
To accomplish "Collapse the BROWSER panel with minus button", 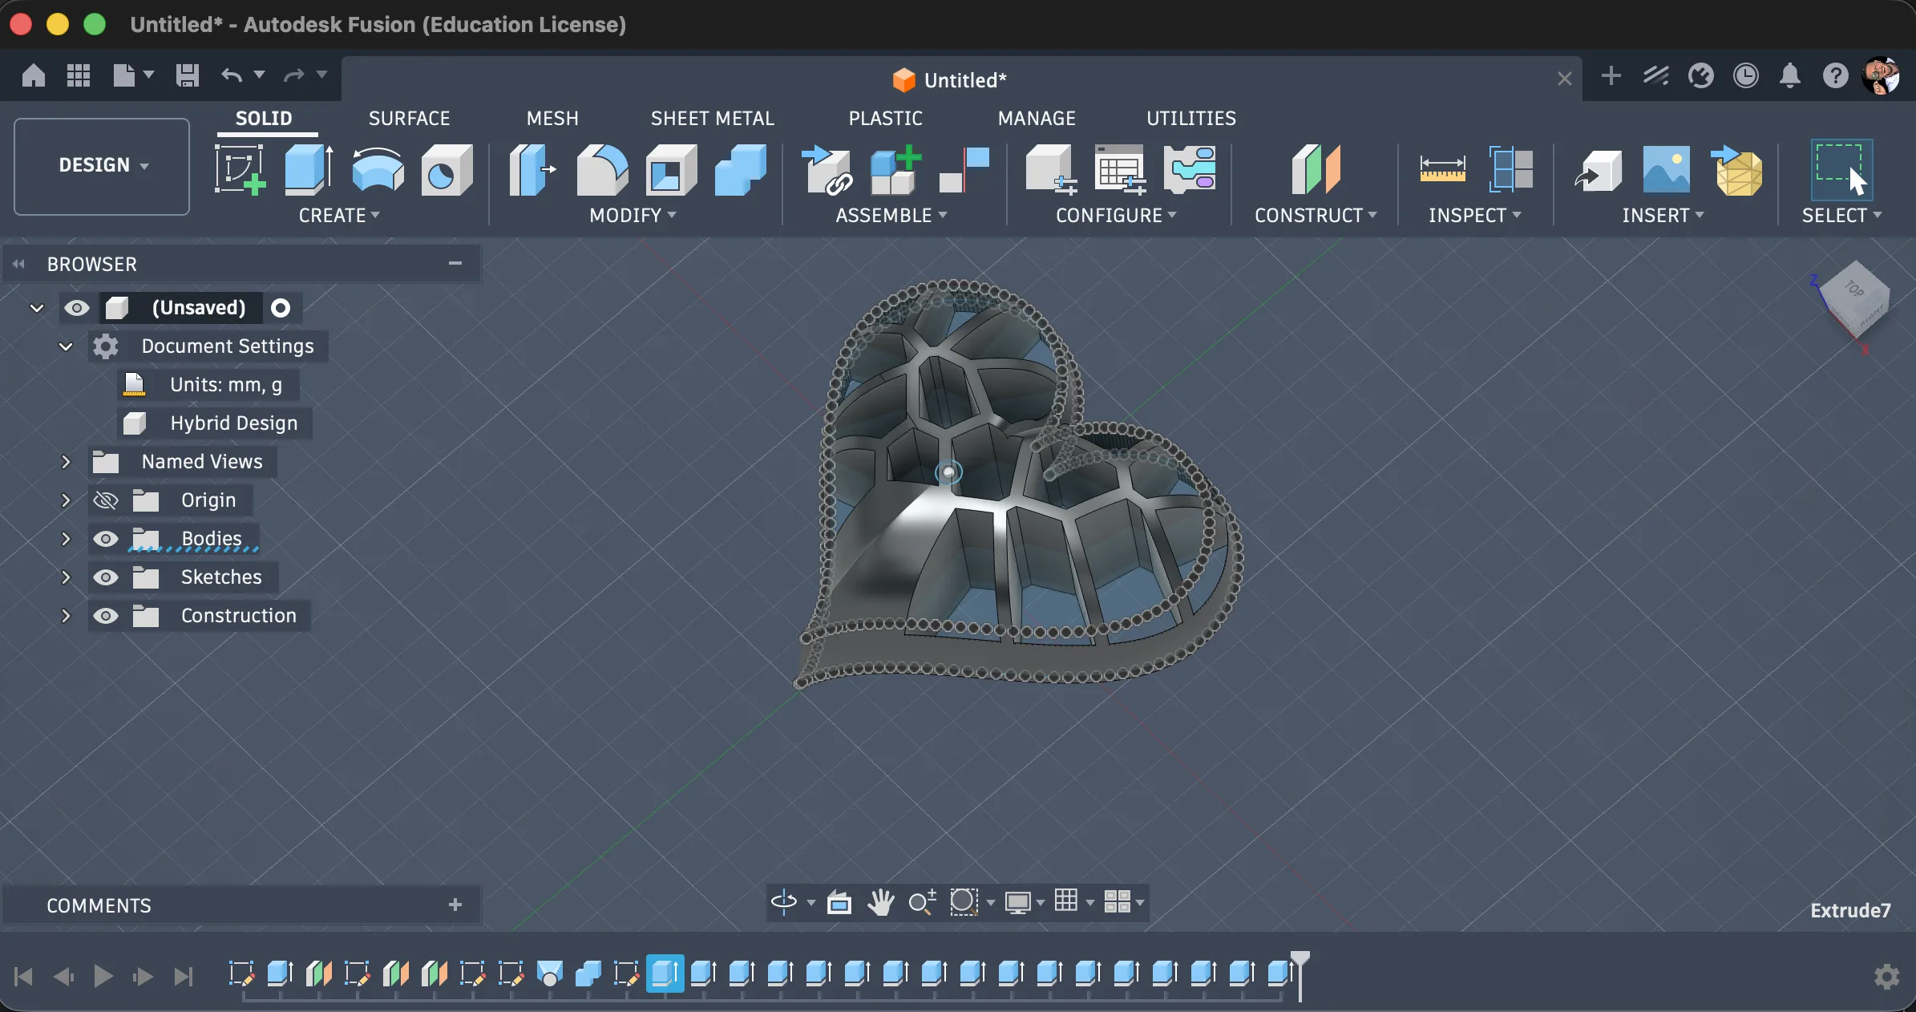I will point(455,264).
